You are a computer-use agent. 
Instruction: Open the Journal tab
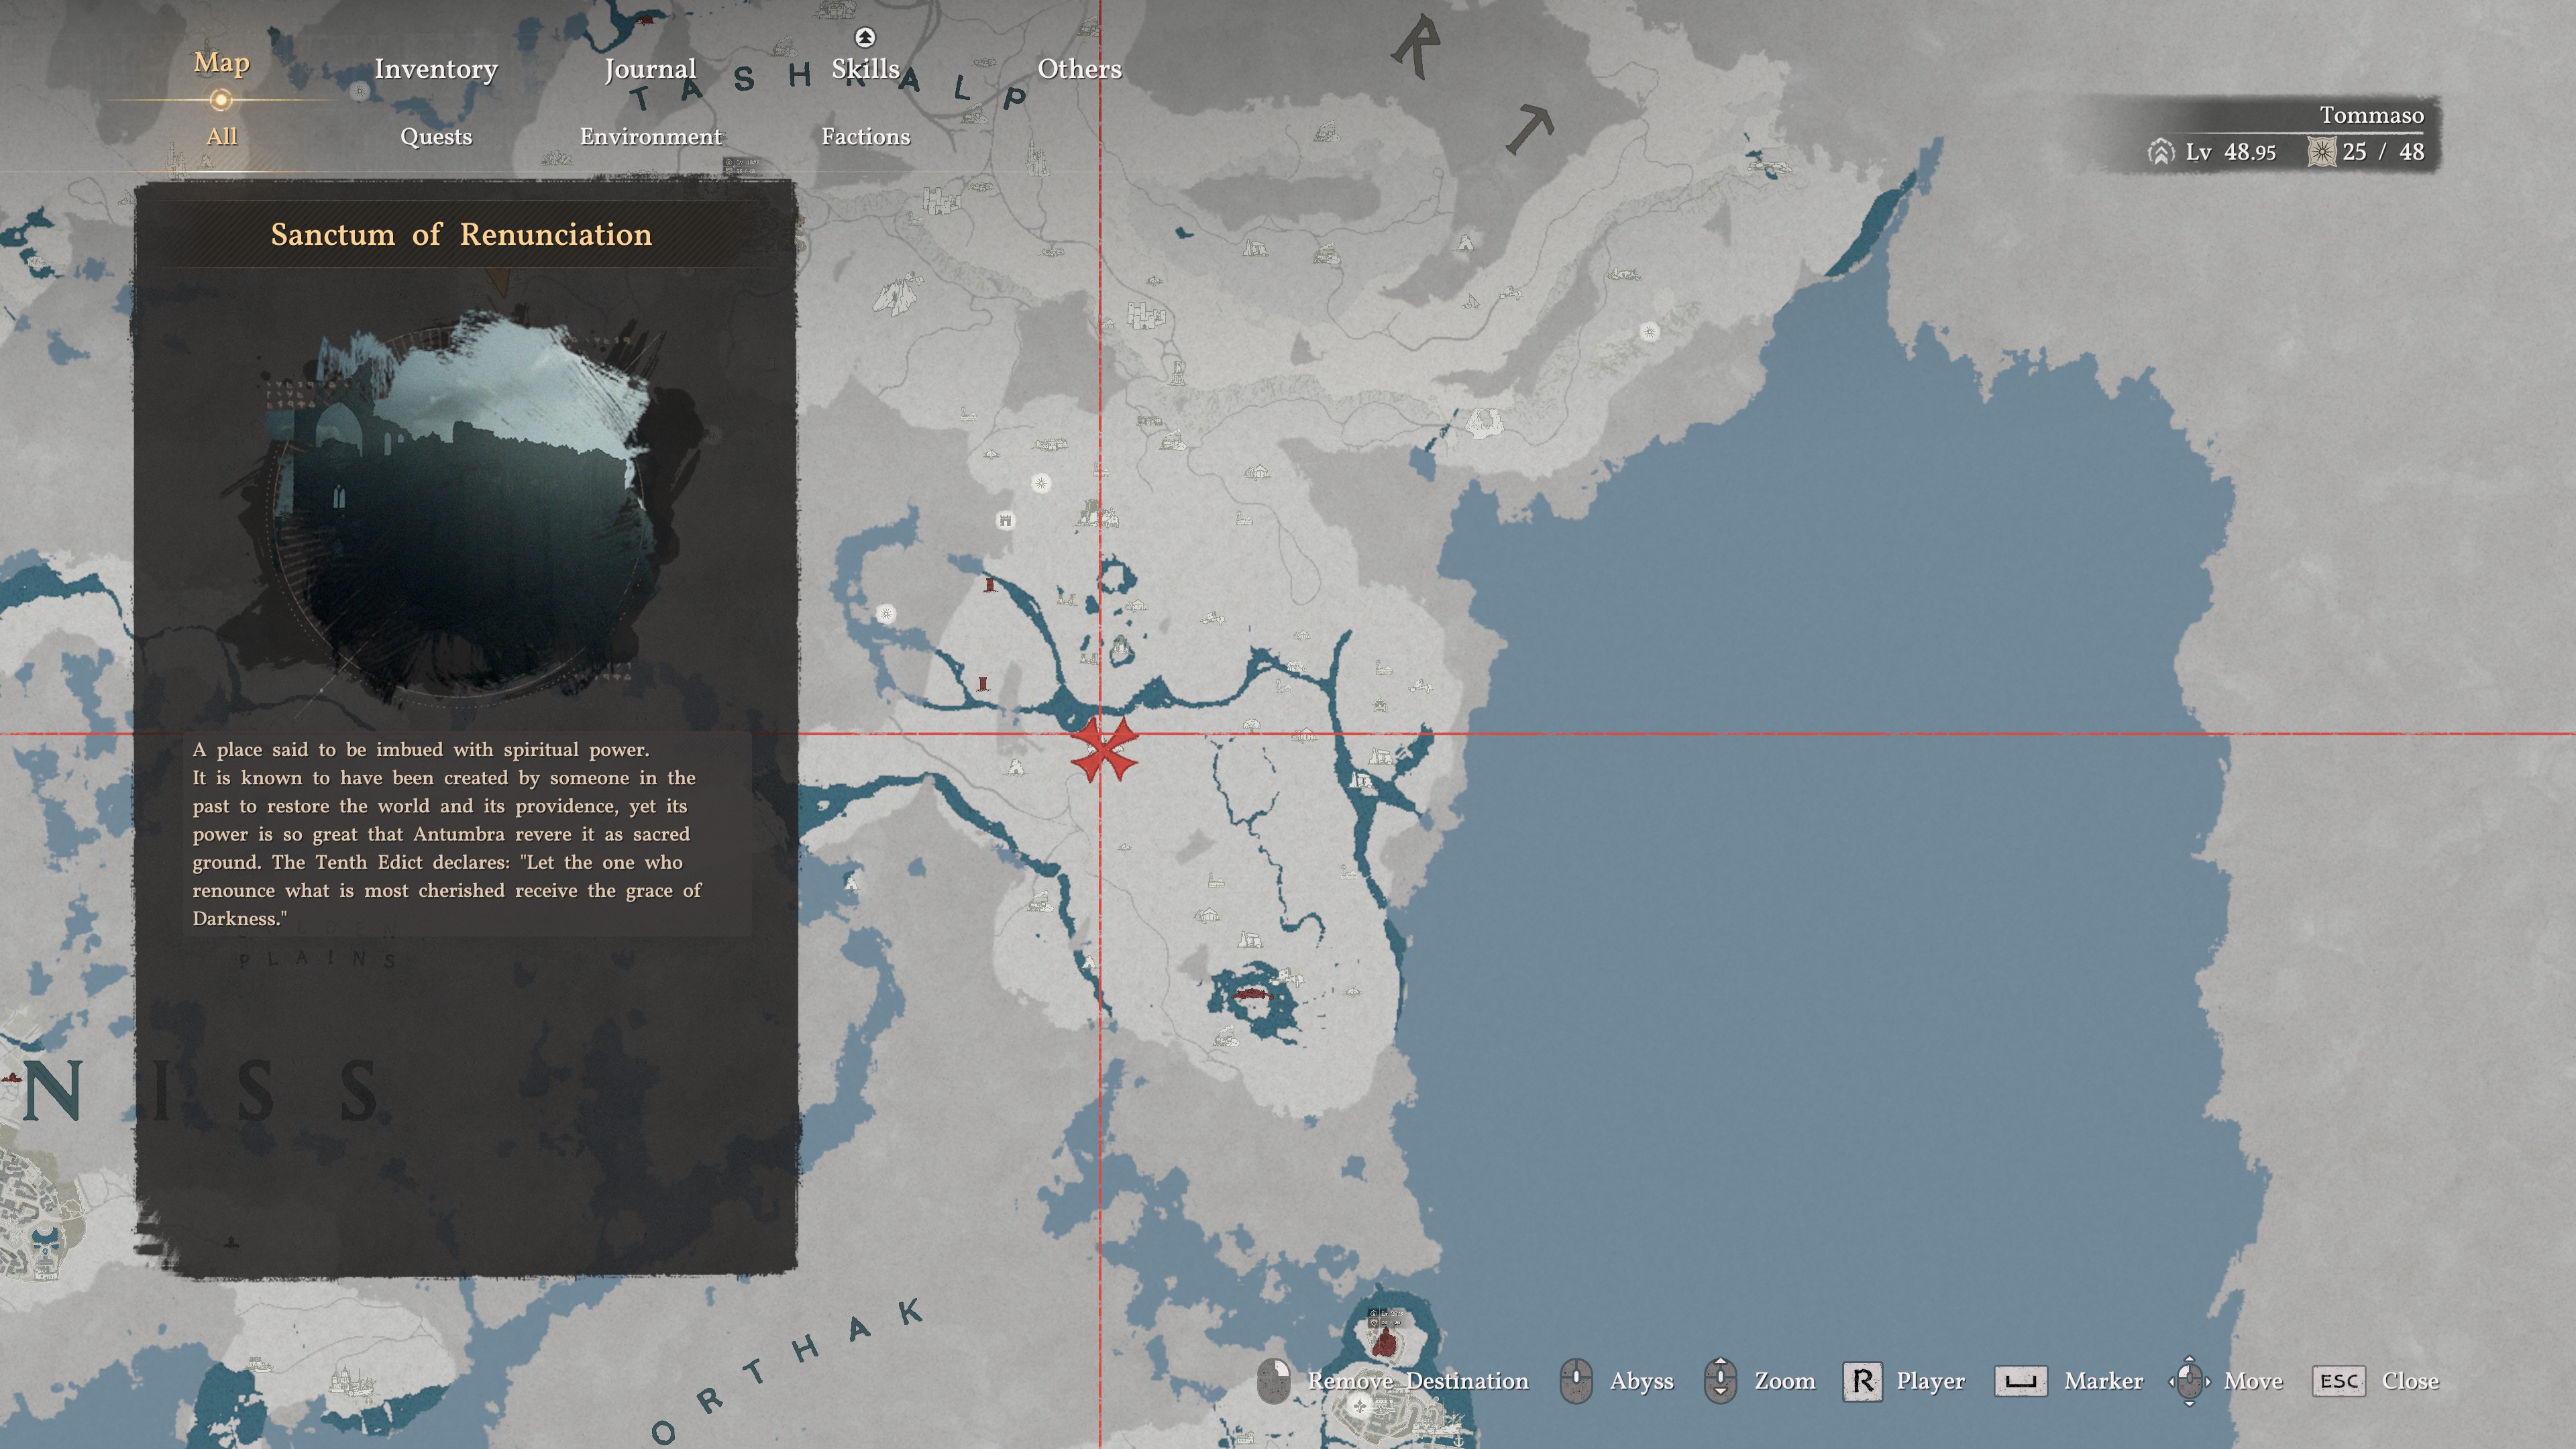click(650, 69)
